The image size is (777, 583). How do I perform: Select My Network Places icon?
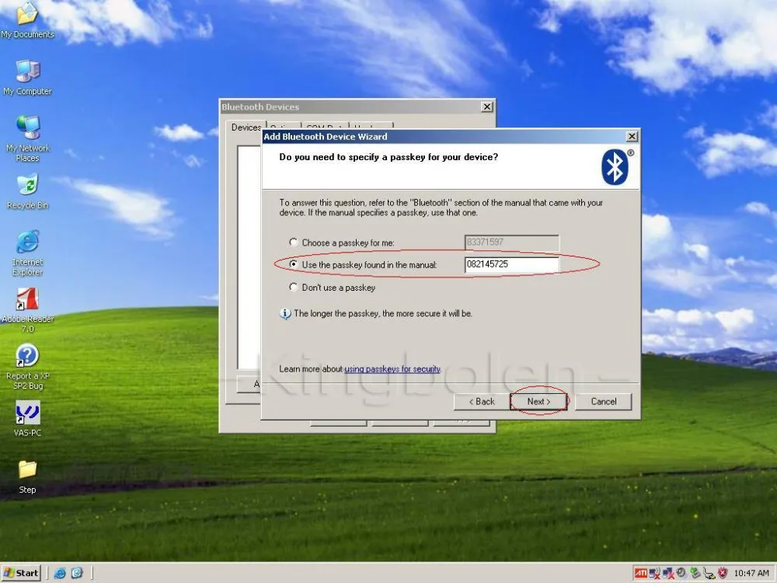point(27,139)
